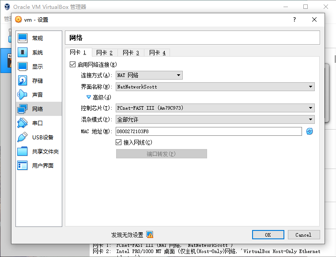Minimize the VirtualBox manager window
This screenshot has height=257, width=336.
tap(286, 7)
